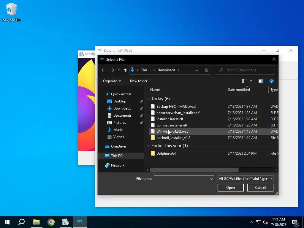Open taskbar search magnifier

coord(21,222)
